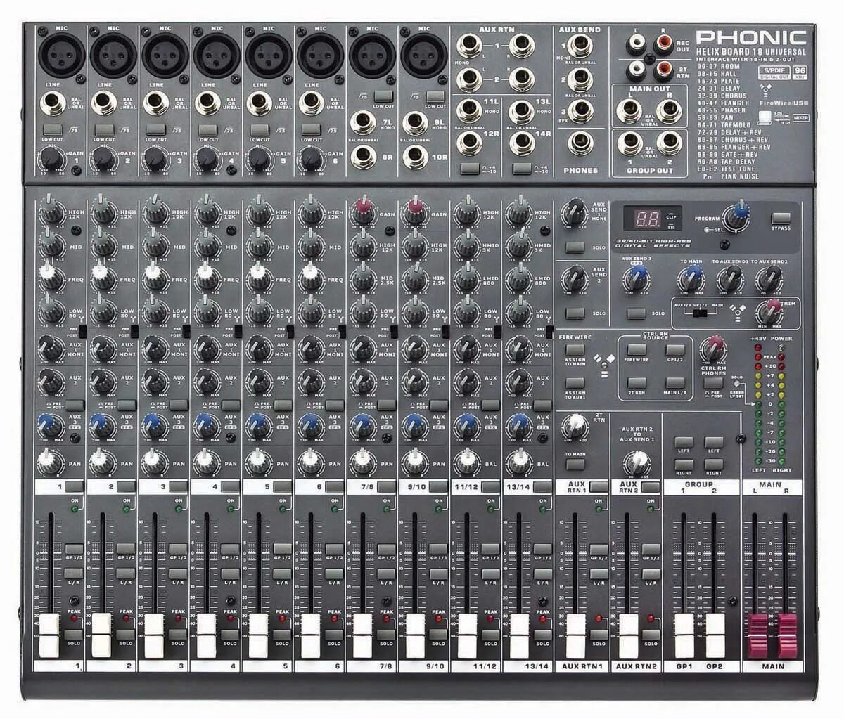Click the channel 1 GAIN knob
This screenshot has height=719, width=844.
(x=51, y=158)
